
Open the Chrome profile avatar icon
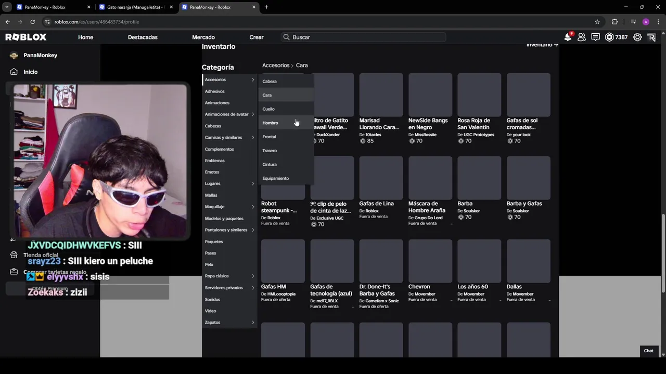pos(646,22)
